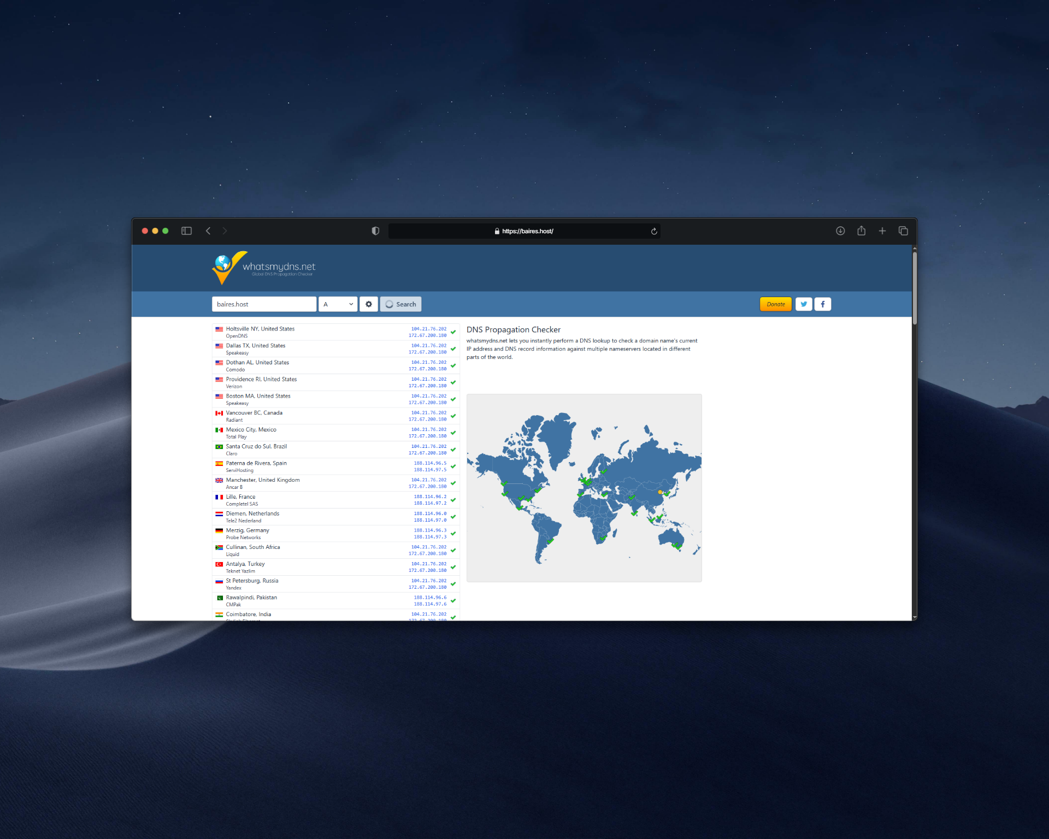Screen dimensions: 1049x839
Task: Click the checkmark next to St Petersburg, Russia result
Action: [x=453, y=584]
